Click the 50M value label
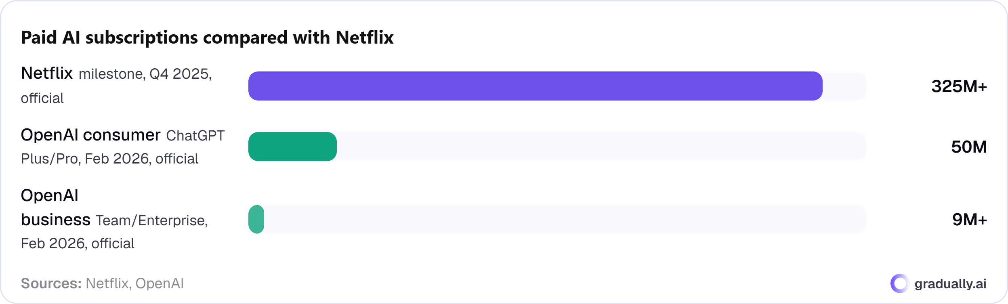This screenshot has height=304, width=1008. point(969,147)
